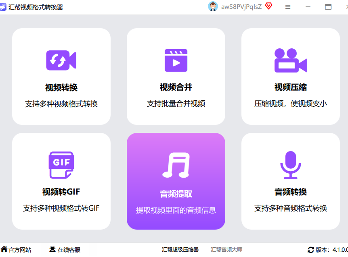Click username awS8PVjPqlsZ

pos(241,7)
